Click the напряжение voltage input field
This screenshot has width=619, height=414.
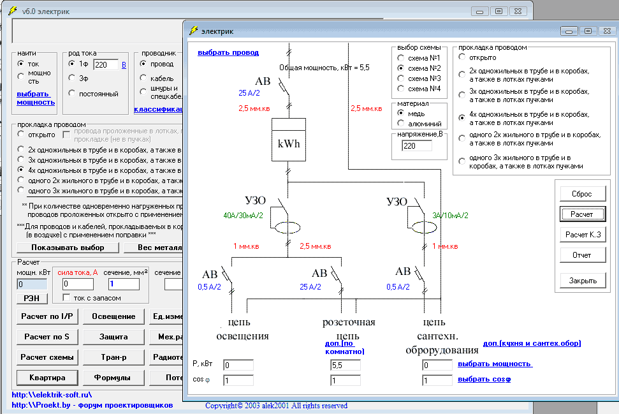(x=416, y=146)
